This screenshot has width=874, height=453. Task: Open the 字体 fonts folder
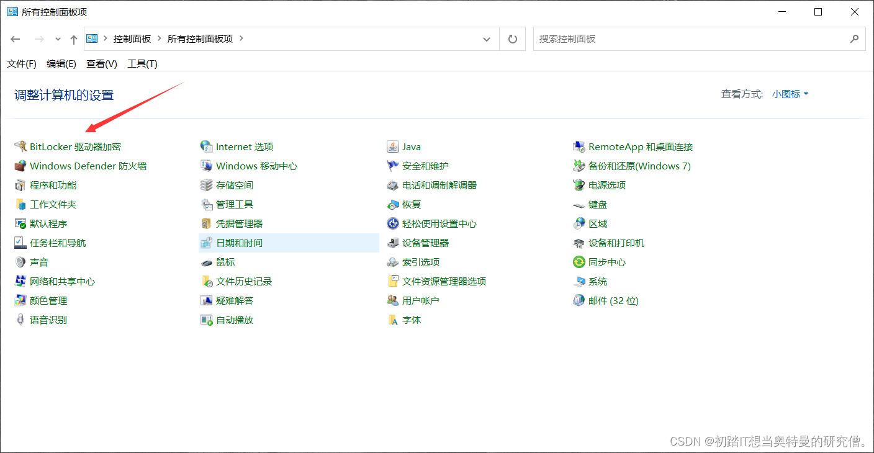pos(412,320)
